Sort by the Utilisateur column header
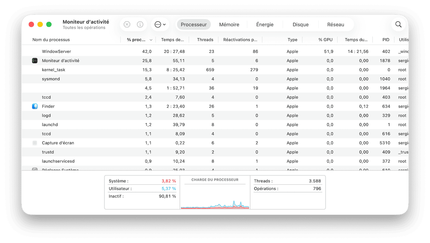The width and height of the screenshot is (430, 243). (x=403, y=40)
